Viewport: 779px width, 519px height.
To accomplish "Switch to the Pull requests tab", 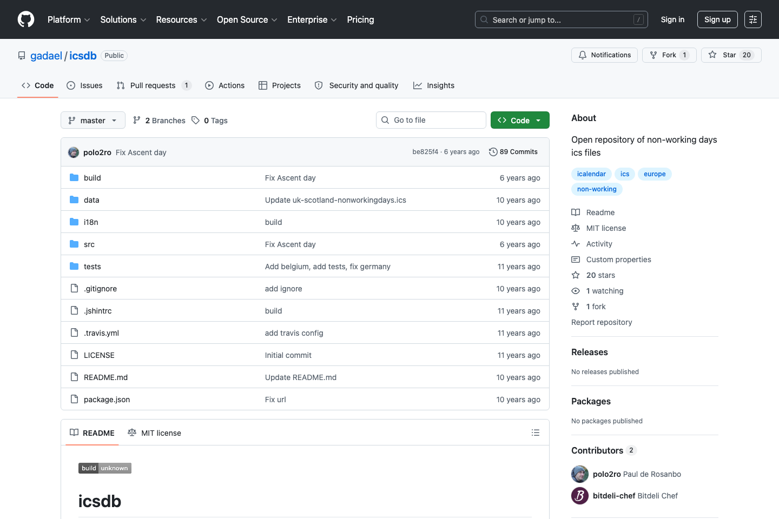I will pos(153,85).
